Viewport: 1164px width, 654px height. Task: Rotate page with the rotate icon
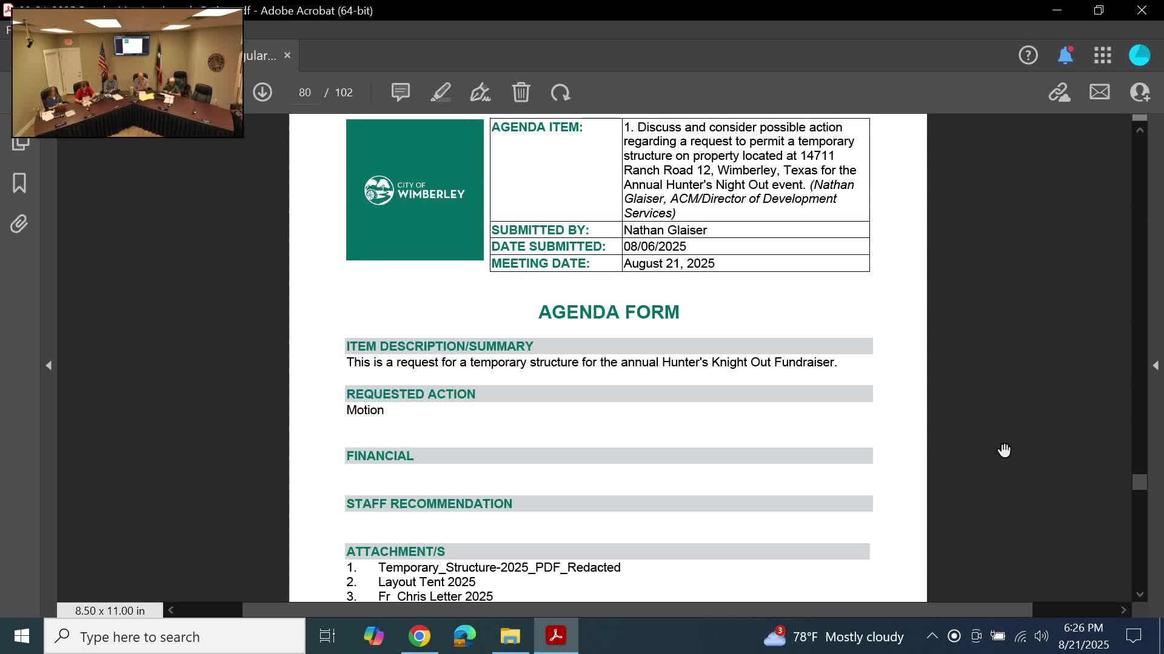(560, 92)
